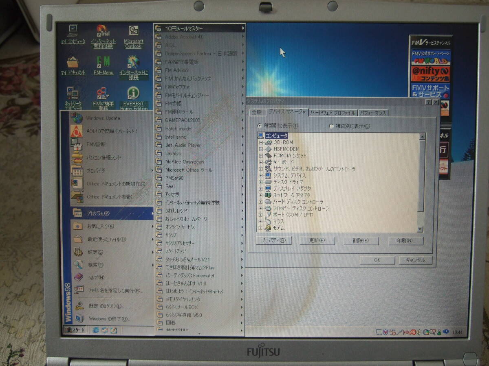Image resolution: width=489 pixels, height=366 pixels.
Task: Click the モデム telephone device icon
Action: [268, 228]
